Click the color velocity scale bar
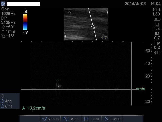The width and height of the screenshot is (162, 122). click(x=25, y=22)
